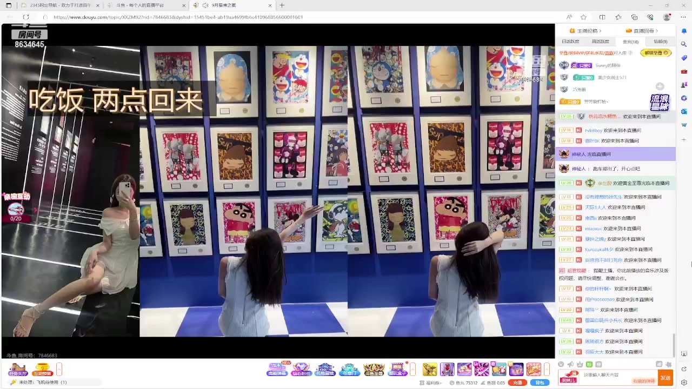This screenshot has width=692, height=389.
Task: Open the 高能弹幕 gift icon
Action: tap(277, 370)
